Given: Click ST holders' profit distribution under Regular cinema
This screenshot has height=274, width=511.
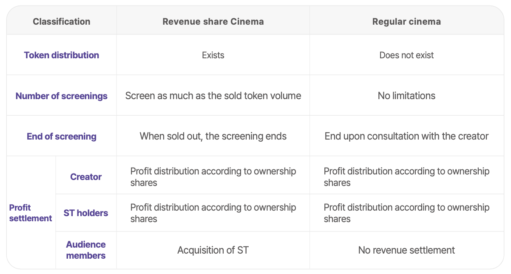Looking at the screenshot, I should pyautogui.click(x=406, y=213).
